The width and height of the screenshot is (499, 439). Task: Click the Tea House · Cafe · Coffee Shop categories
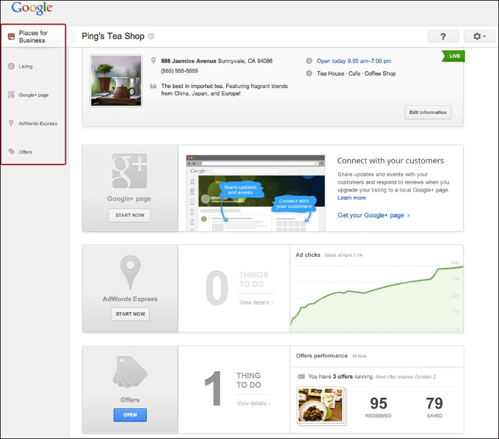(x=356, y=73)
